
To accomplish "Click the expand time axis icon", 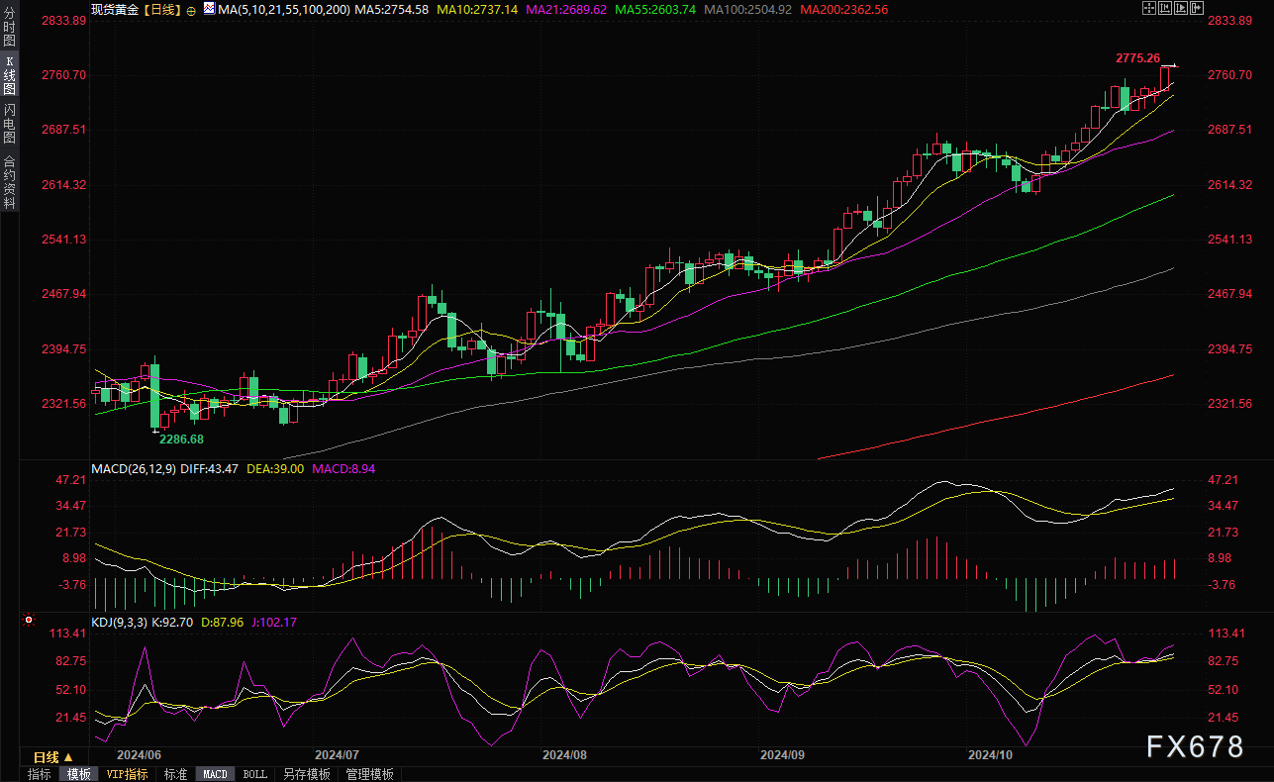I will [1181, 8].
